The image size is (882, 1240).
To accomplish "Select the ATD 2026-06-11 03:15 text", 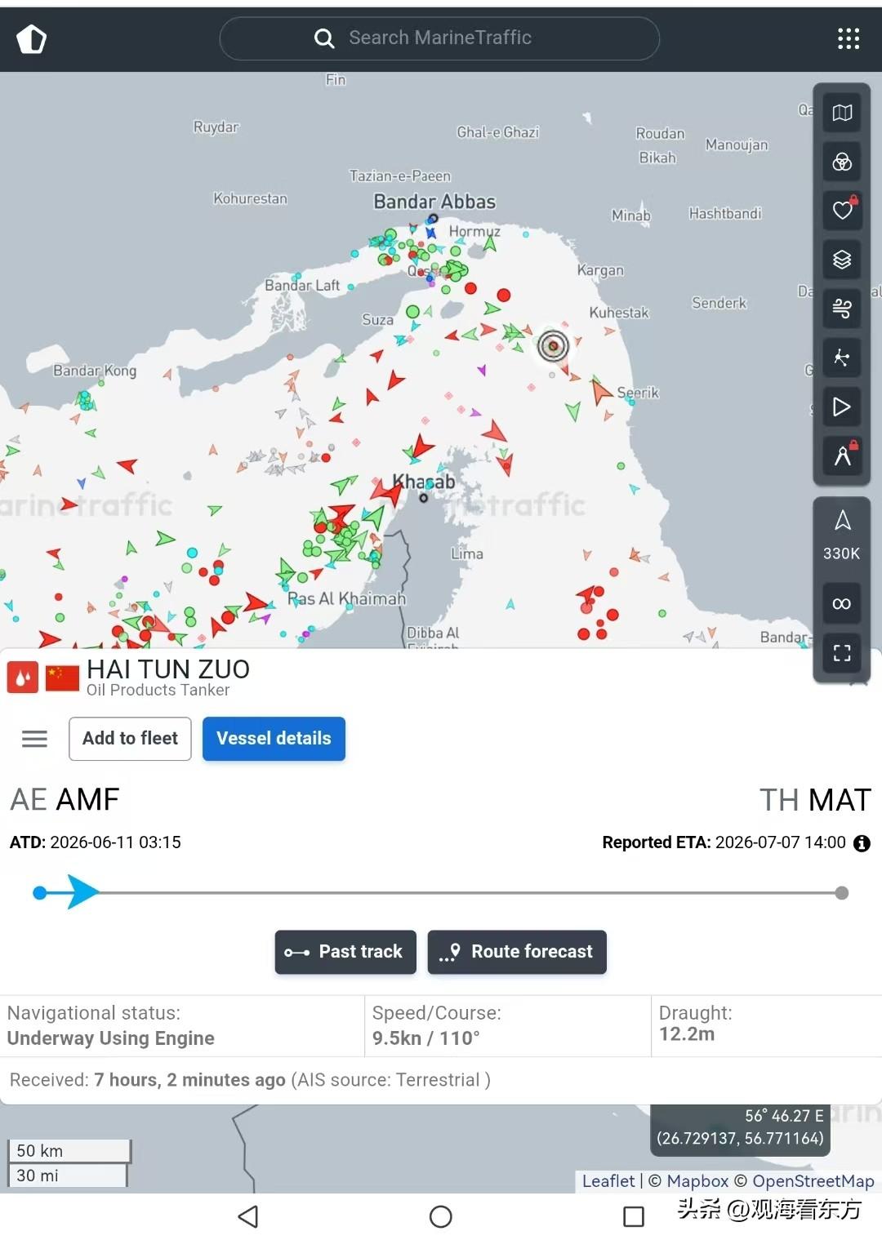I will pos(96,842).
